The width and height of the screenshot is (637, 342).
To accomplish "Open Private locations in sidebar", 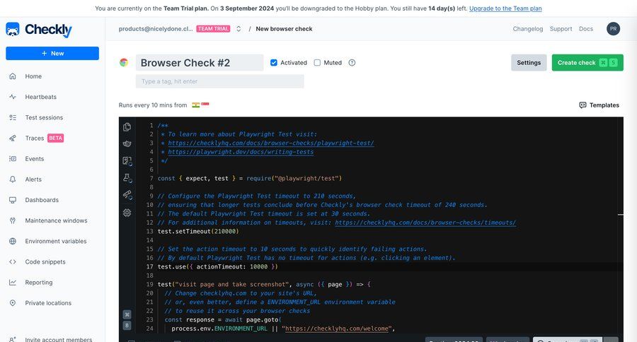I will click(x=48, y=303).
